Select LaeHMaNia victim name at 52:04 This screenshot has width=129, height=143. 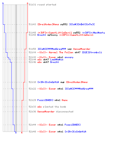(57, 59)
